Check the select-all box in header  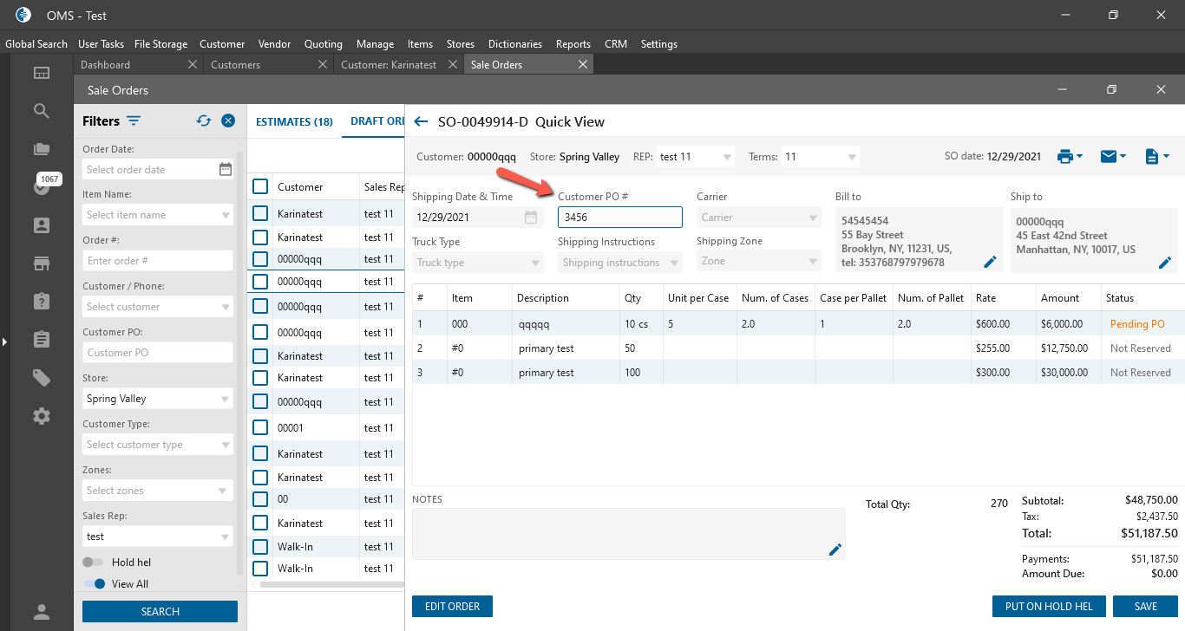click(260, 186)
